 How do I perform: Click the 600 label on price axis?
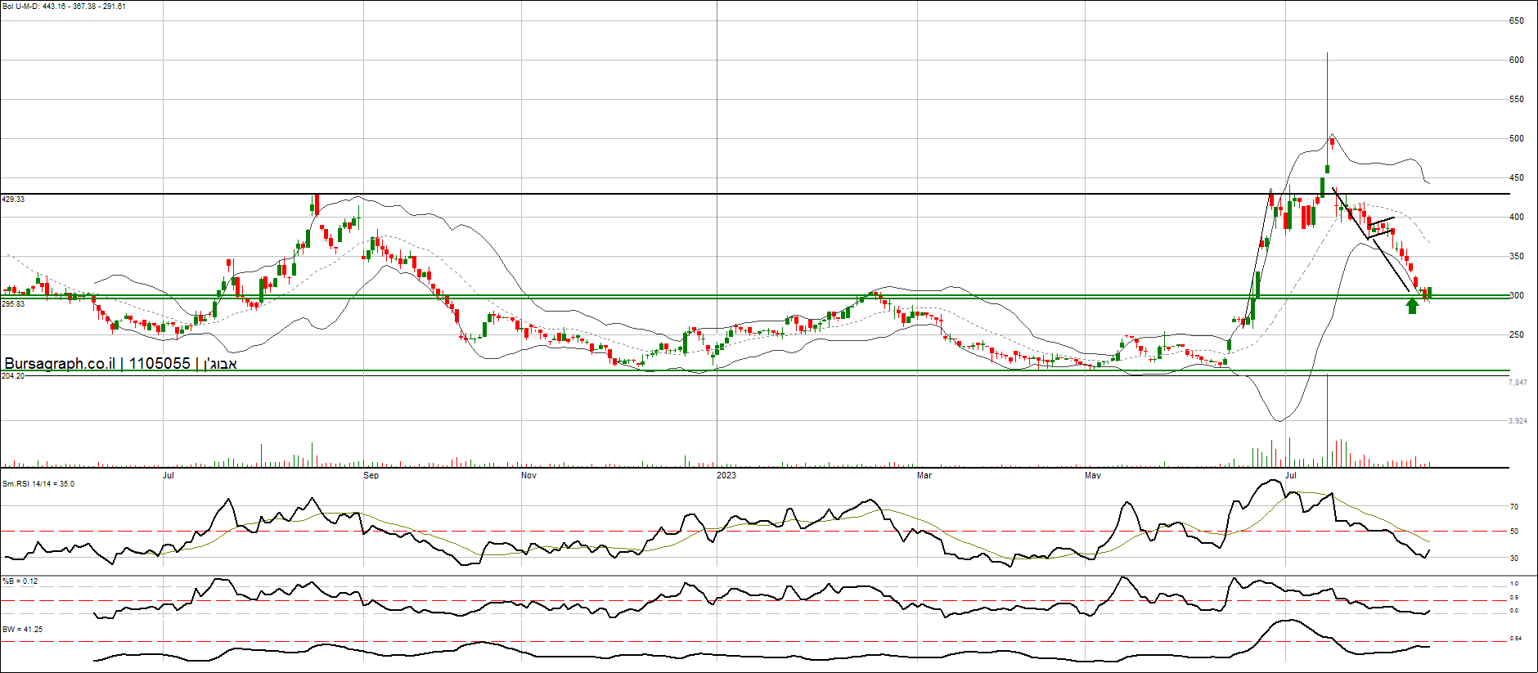(1516, 60)
